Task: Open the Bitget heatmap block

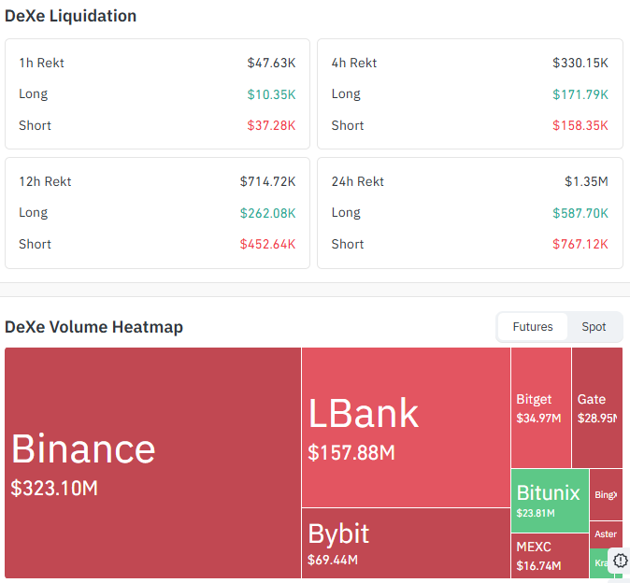Action: click(x=541, y=407)
